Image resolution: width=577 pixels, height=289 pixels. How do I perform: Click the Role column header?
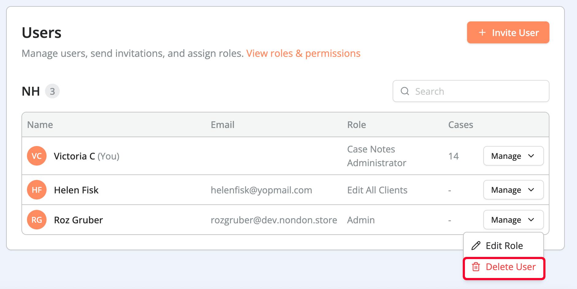coord(356,125)
